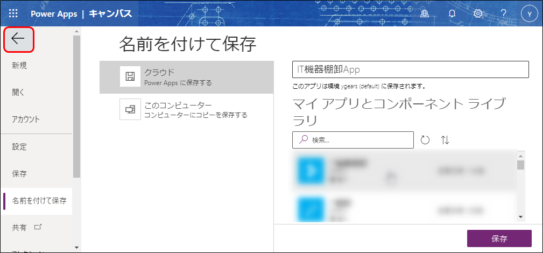The image size is (543, 253).
Task: Select 開く in the left menu
Action: click(18, 93)
